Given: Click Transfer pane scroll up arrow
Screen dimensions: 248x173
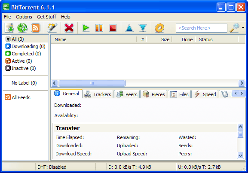Looking at the screenshot, I should 240,127.
